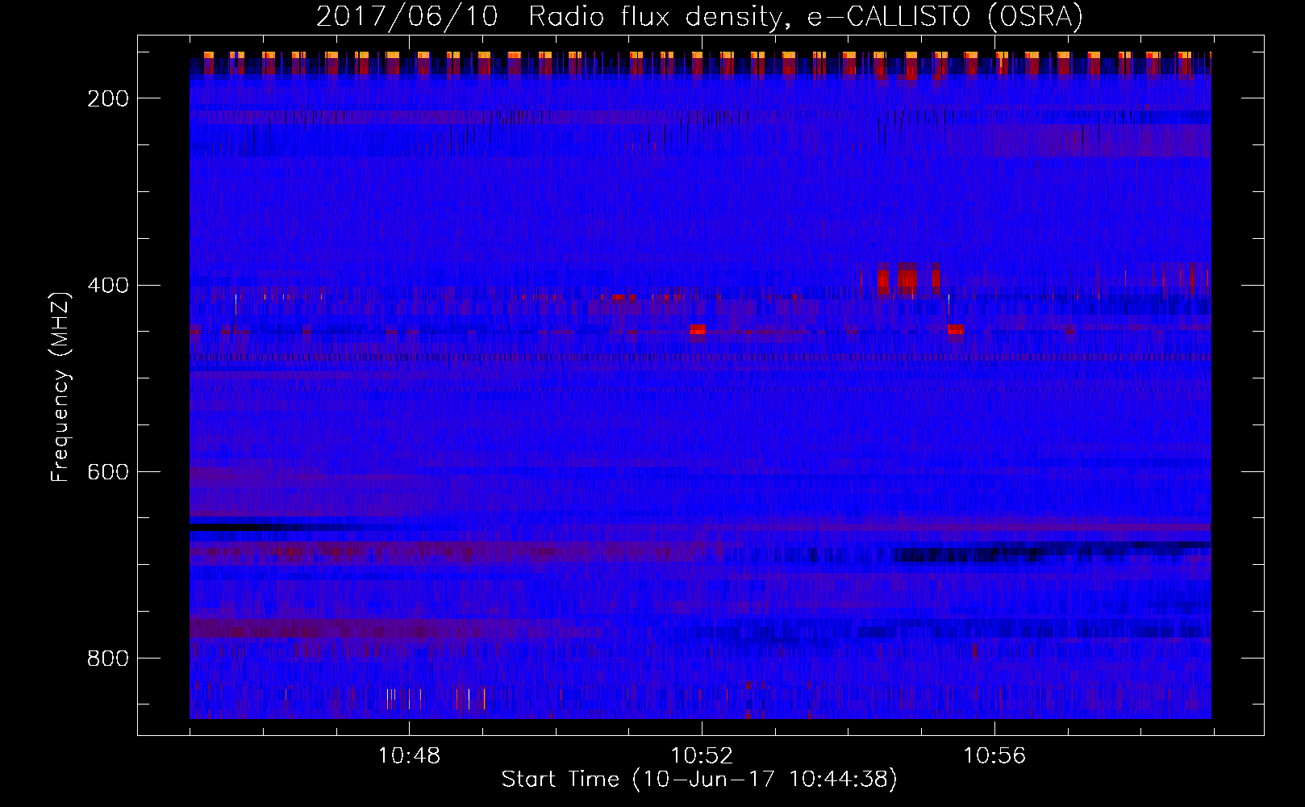The image size is (1305, 807).
Task: Click the 400 frequency tick label
Action: pos(108,286)
